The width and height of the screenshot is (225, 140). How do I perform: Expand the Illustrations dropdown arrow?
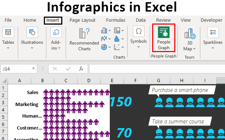click(x=32, y=48)
